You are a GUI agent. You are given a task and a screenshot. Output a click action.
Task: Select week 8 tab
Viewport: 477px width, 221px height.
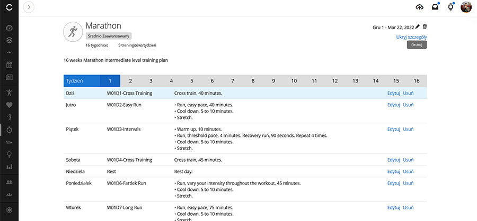(253, 81)
